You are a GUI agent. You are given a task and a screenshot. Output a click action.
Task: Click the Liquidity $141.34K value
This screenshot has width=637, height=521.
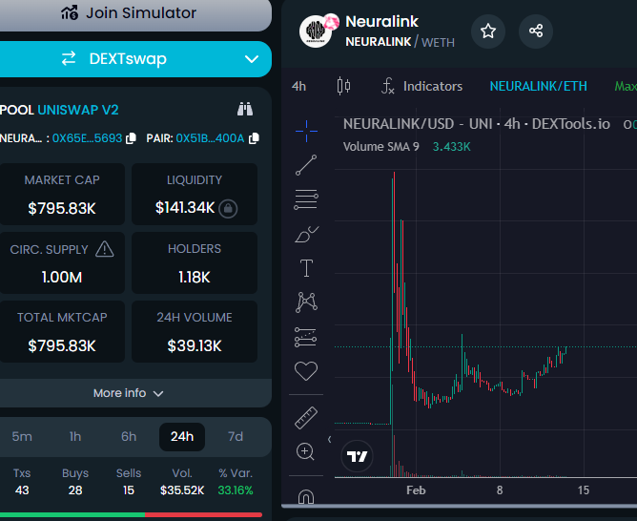(185, 208)
